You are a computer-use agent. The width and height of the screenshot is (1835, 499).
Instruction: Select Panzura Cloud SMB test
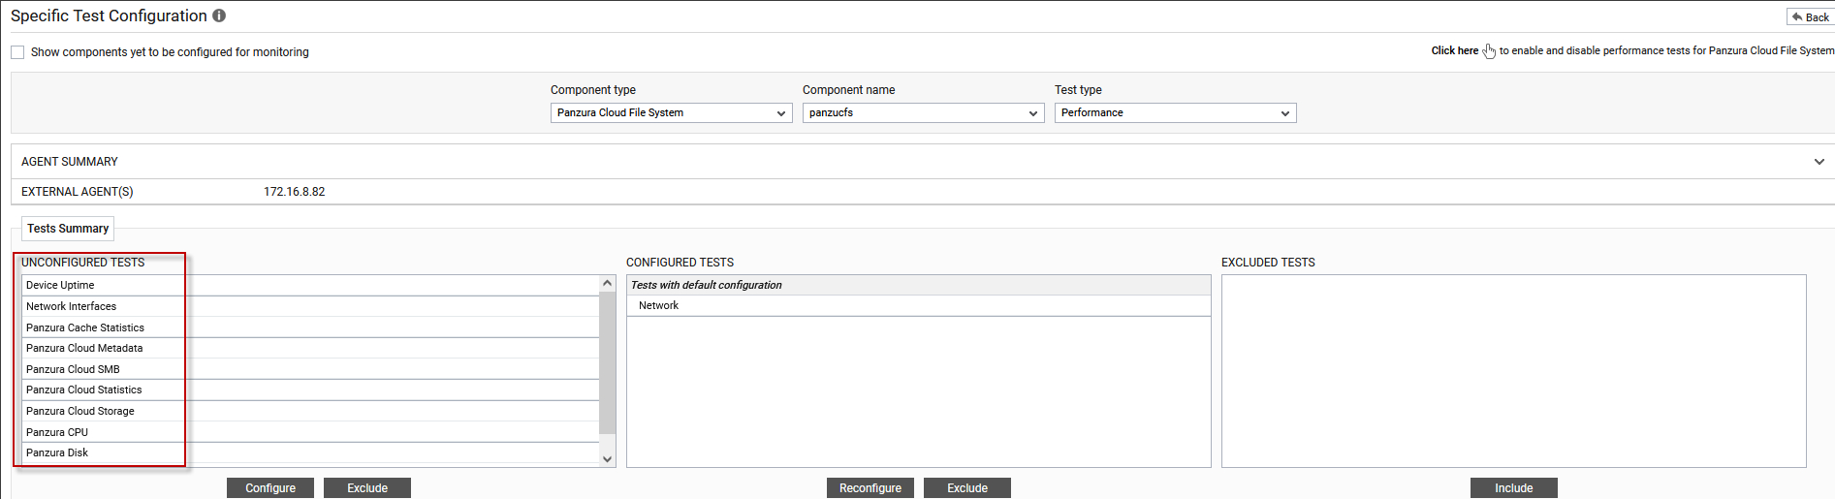[x=310, y=369]
